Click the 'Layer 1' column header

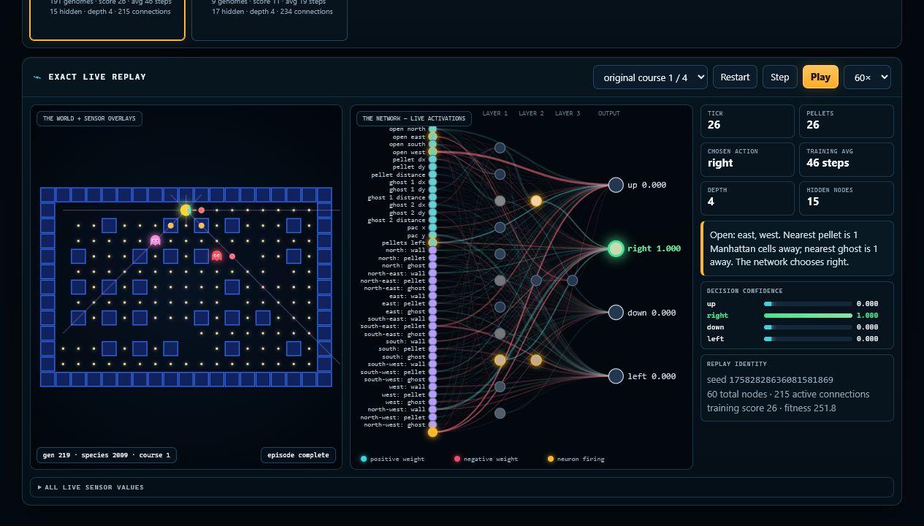(495, 113)
